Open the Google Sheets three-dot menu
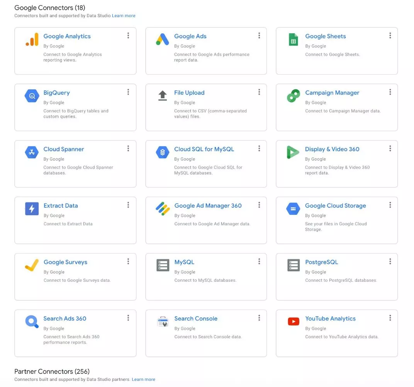Viewport: 414px width, 387px height. click(x=390, y=36)
